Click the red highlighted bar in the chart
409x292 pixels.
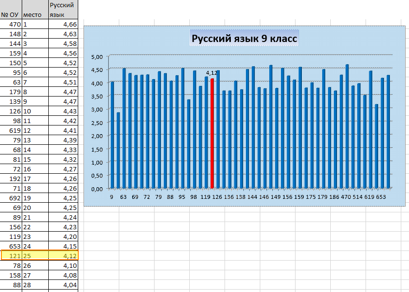pos(212,133)
